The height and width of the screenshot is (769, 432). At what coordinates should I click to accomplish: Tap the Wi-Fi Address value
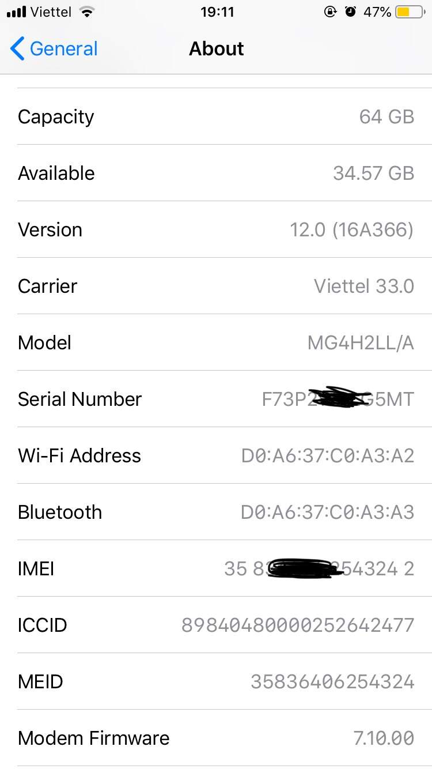[x=327, y=455]
